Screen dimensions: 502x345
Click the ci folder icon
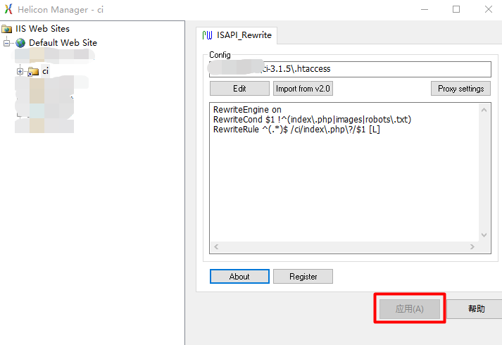coord(32,72)
